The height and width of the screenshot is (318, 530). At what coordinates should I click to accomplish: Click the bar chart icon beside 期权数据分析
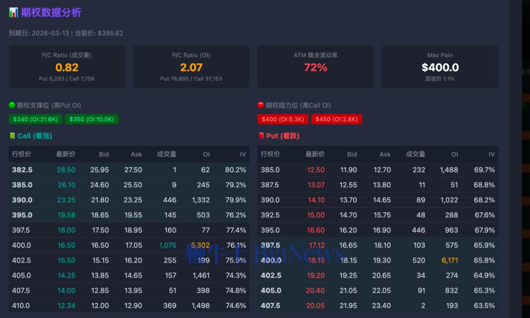pos(13,13)
